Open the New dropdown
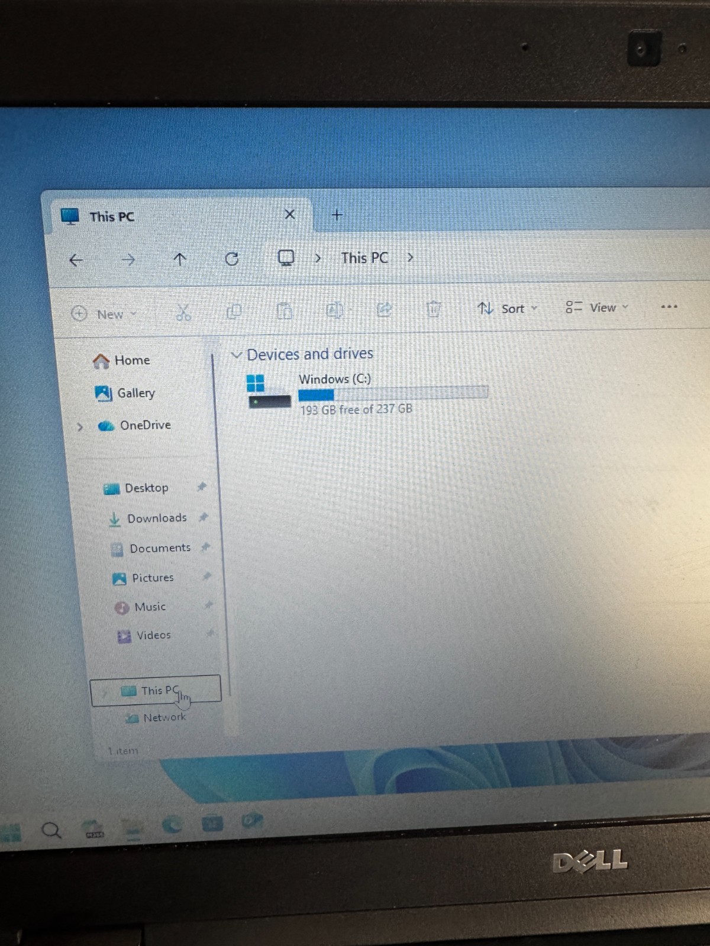Image resolution: width=710 pixels, height=946 pixels. click(104, 314)
